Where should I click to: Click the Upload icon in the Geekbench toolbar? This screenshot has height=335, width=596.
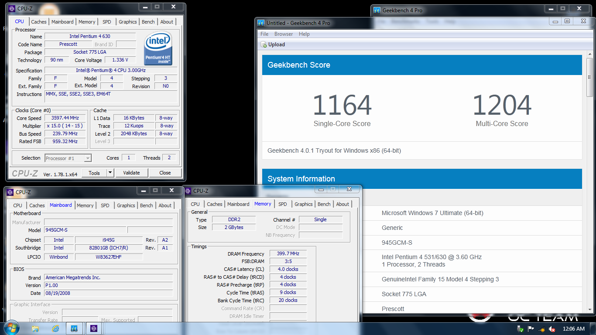(x=264, y=44)
